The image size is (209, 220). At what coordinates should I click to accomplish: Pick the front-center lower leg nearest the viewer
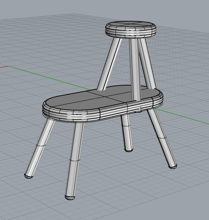click(x=75, y=161)
